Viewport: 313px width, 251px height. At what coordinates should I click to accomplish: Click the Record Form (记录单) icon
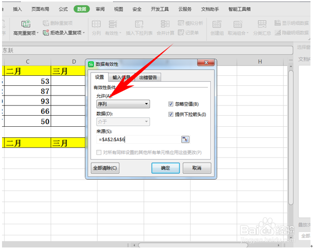181,32
